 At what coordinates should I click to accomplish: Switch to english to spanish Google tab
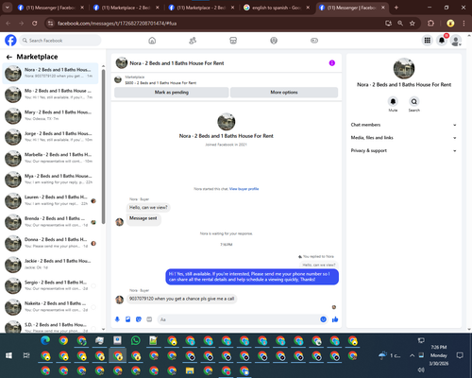276,8
